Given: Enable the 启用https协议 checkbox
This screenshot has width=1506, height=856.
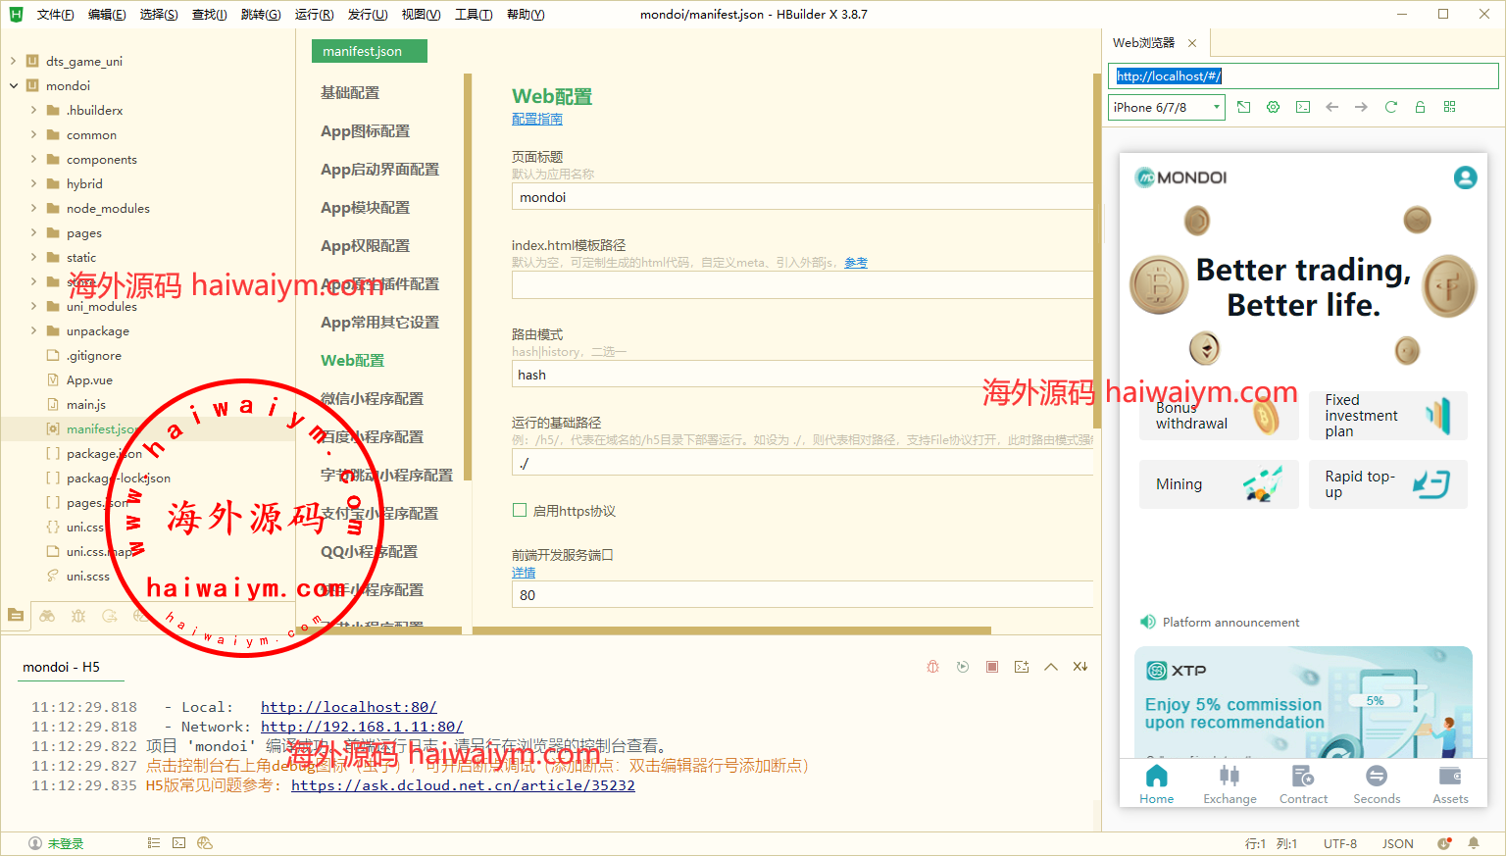Looking at the screenshot, I should 520,510.
